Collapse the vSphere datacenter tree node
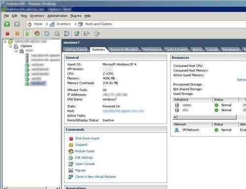246x189 pixels. coord(11,46)
